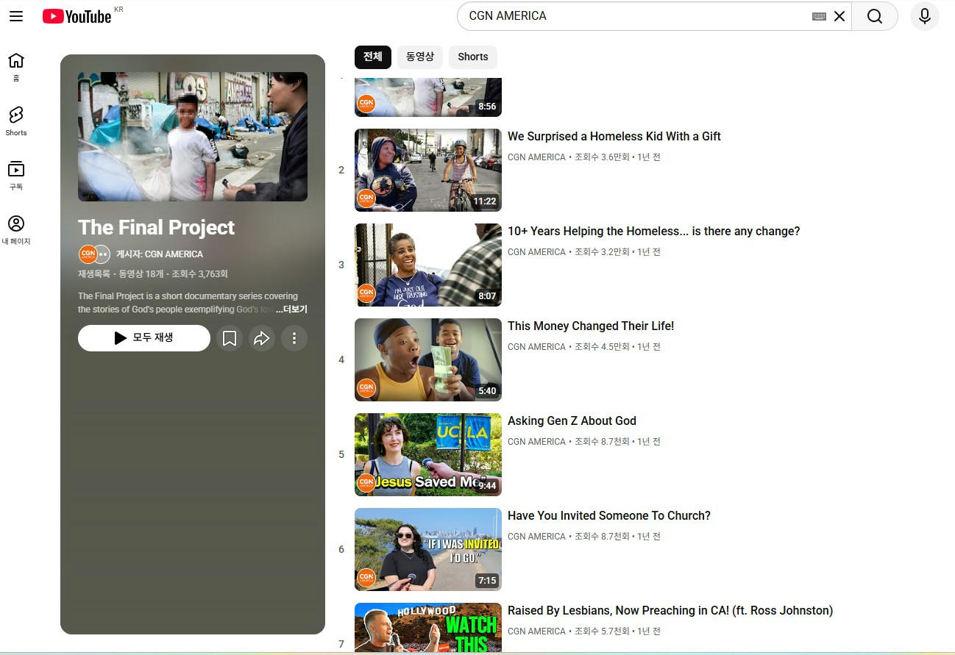This screenshot has width=955, height=655.
Task: Click the YouTube logo
Action: 77,16
